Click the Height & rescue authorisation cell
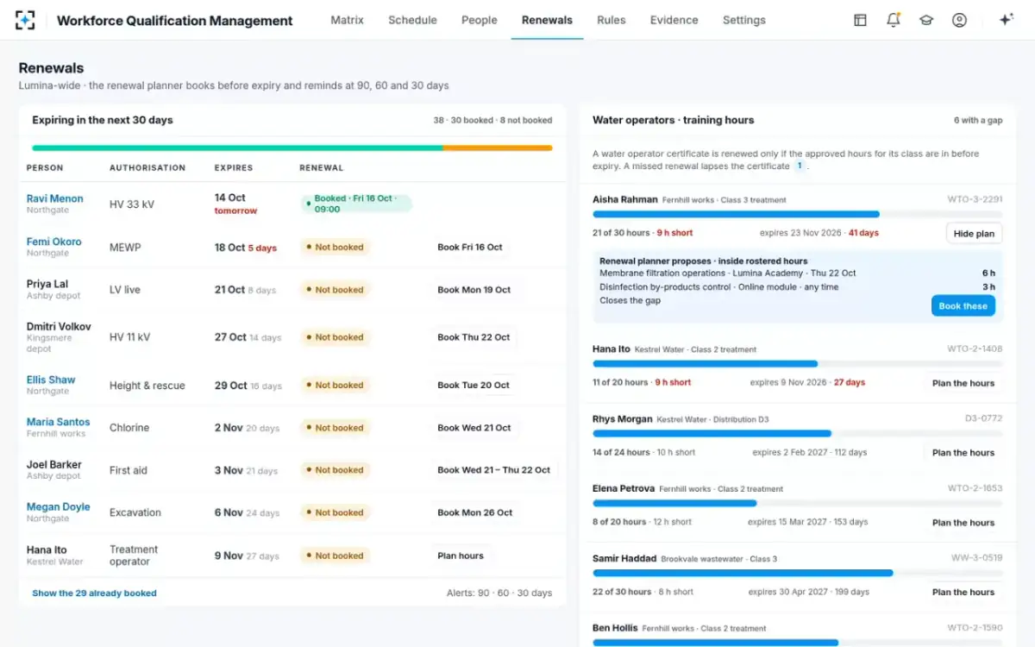Viewport: 1035px width, 647px height. (x=147, y=386)
